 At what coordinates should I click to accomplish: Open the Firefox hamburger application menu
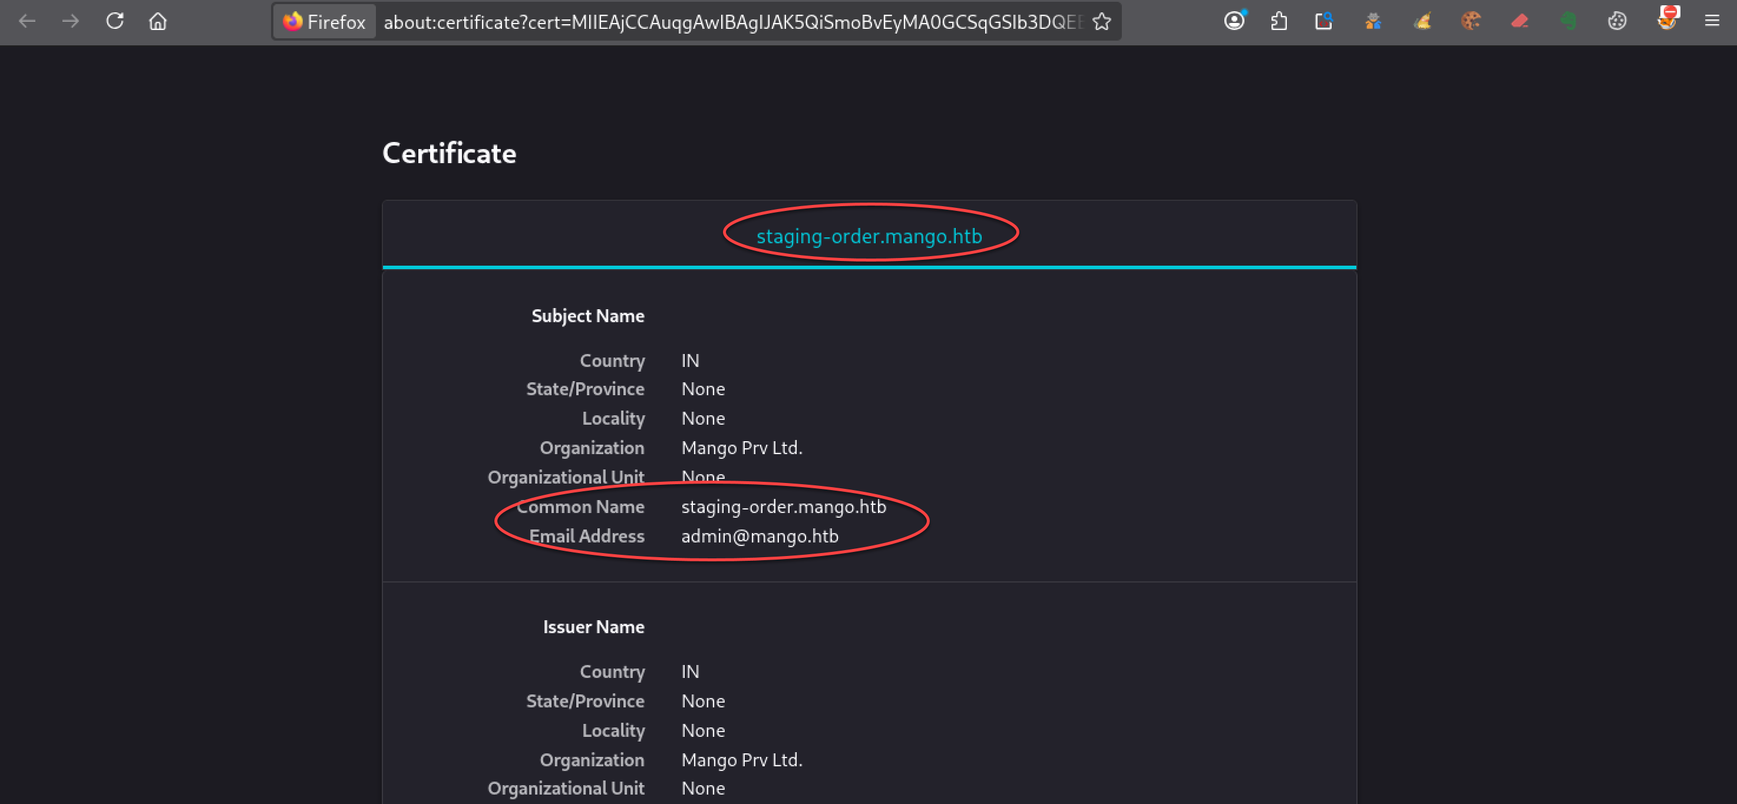[x=1712, y=22]
